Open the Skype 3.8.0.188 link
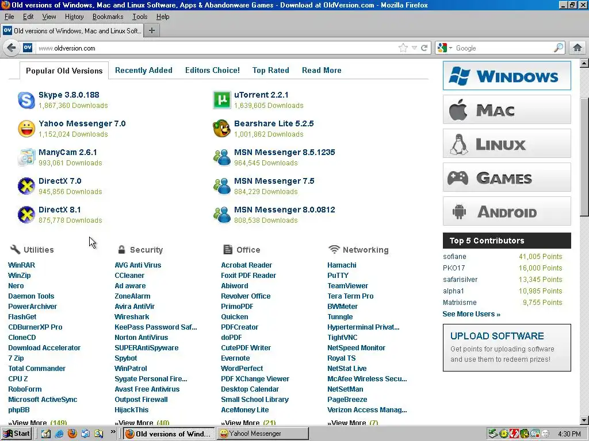The image size is (589, 441). pos(69,95)
